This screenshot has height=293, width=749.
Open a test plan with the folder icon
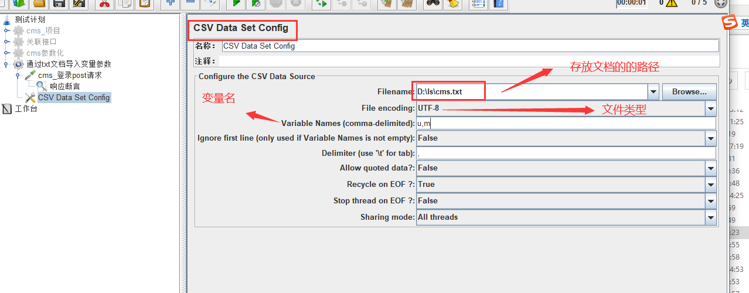38,4
